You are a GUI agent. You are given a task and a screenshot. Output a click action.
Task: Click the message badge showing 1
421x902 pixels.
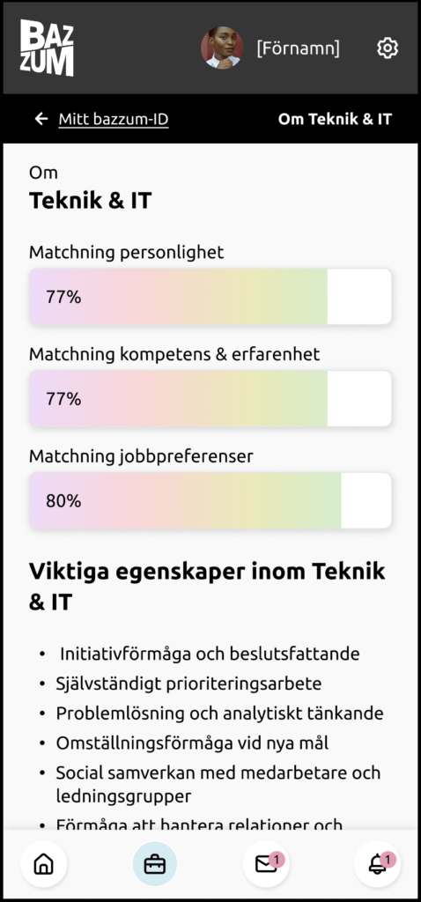[x=277, y=860]
